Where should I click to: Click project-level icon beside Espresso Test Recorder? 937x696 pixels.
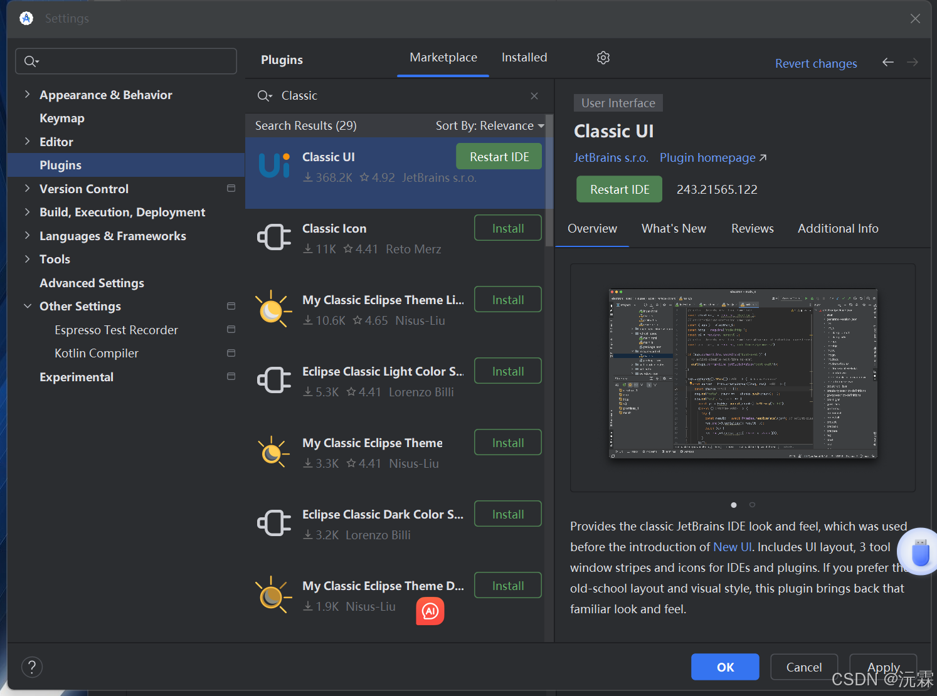[x=231, y=329]
